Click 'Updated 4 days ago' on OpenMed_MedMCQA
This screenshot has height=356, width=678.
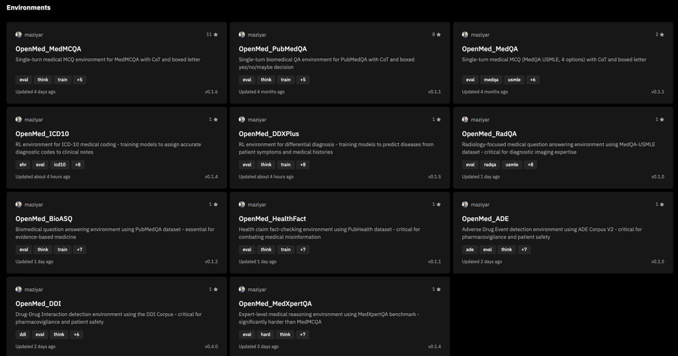point(36,91)
